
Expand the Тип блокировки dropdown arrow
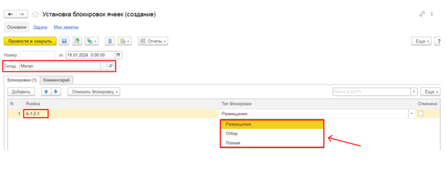(412, 114)
